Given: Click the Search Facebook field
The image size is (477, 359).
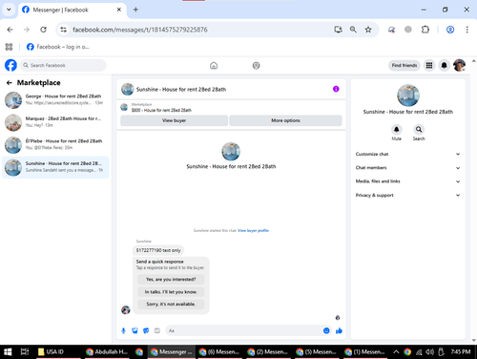Looking at the screenshot, I should tap(63, 65).
